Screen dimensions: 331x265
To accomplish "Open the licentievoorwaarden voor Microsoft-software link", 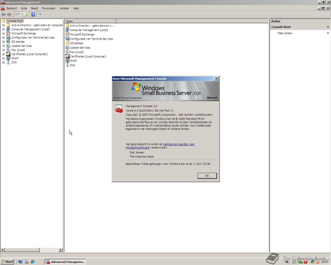I will pyautogui.click(x=160, y=146).
